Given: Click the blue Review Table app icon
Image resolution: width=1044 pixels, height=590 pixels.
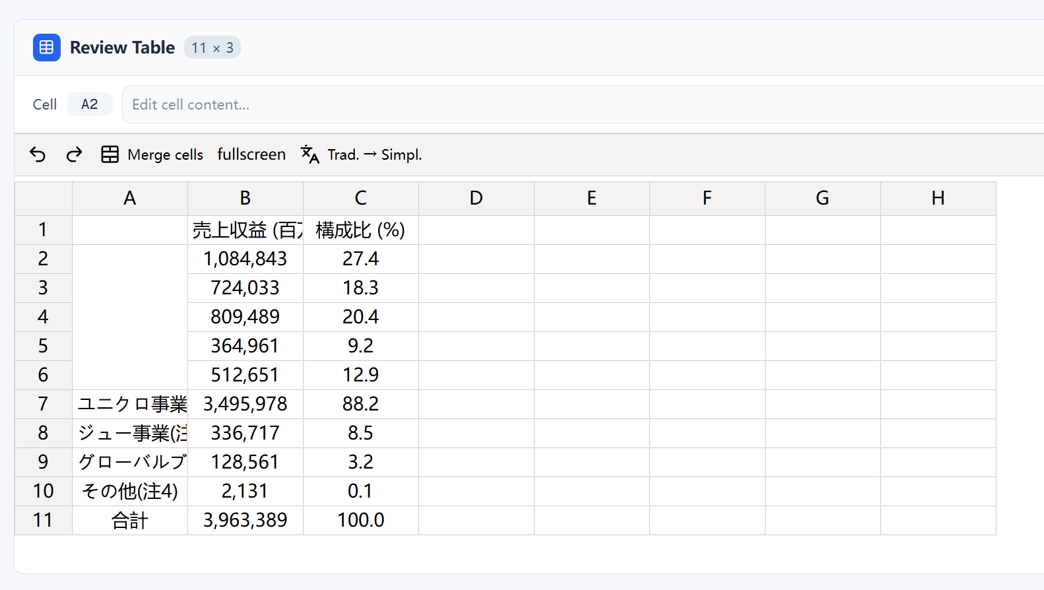Looking at the screenshot, I should (x=47, y=48).
